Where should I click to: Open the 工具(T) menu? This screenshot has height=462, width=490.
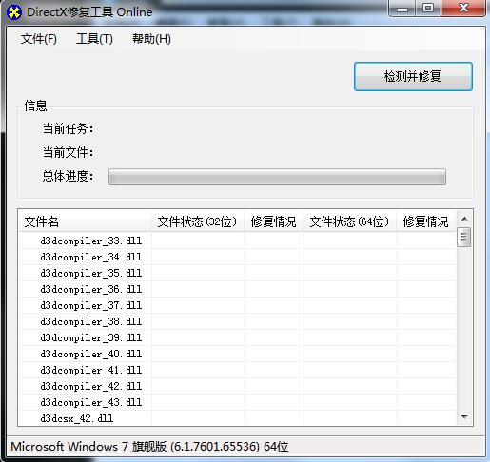pos(94,39)
